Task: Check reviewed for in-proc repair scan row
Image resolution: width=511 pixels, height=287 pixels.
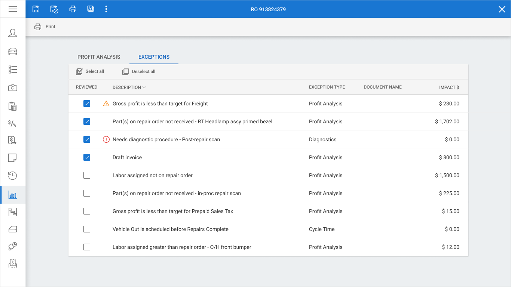Action: click(87, 193)
